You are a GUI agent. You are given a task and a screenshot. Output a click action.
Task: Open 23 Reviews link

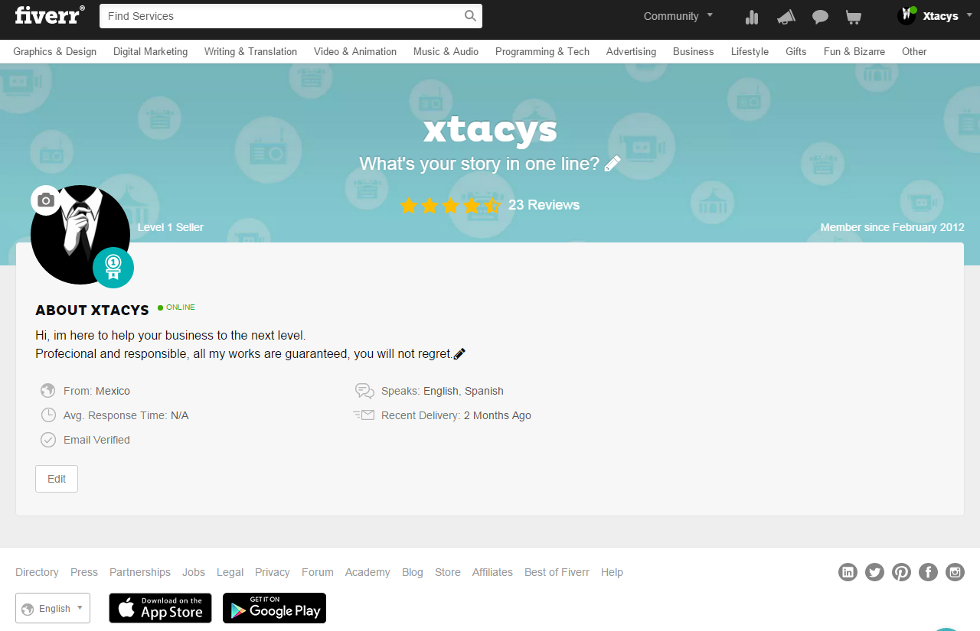pos(544,205)
